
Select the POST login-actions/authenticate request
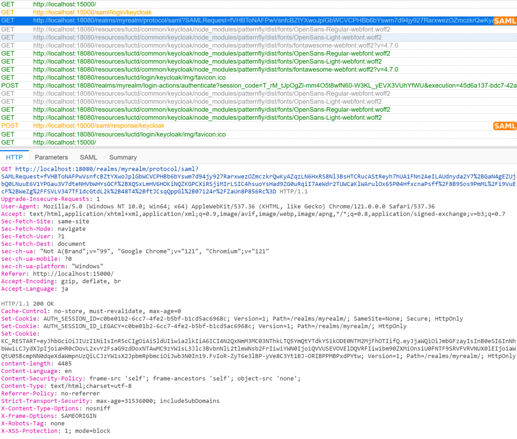(x=172, y=85)
